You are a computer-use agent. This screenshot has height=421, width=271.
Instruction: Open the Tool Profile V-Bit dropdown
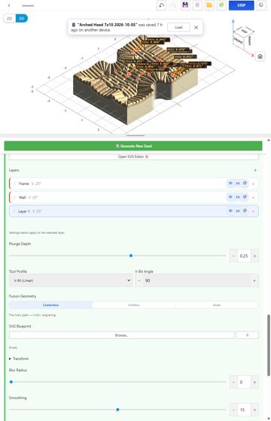coord(71,280)
